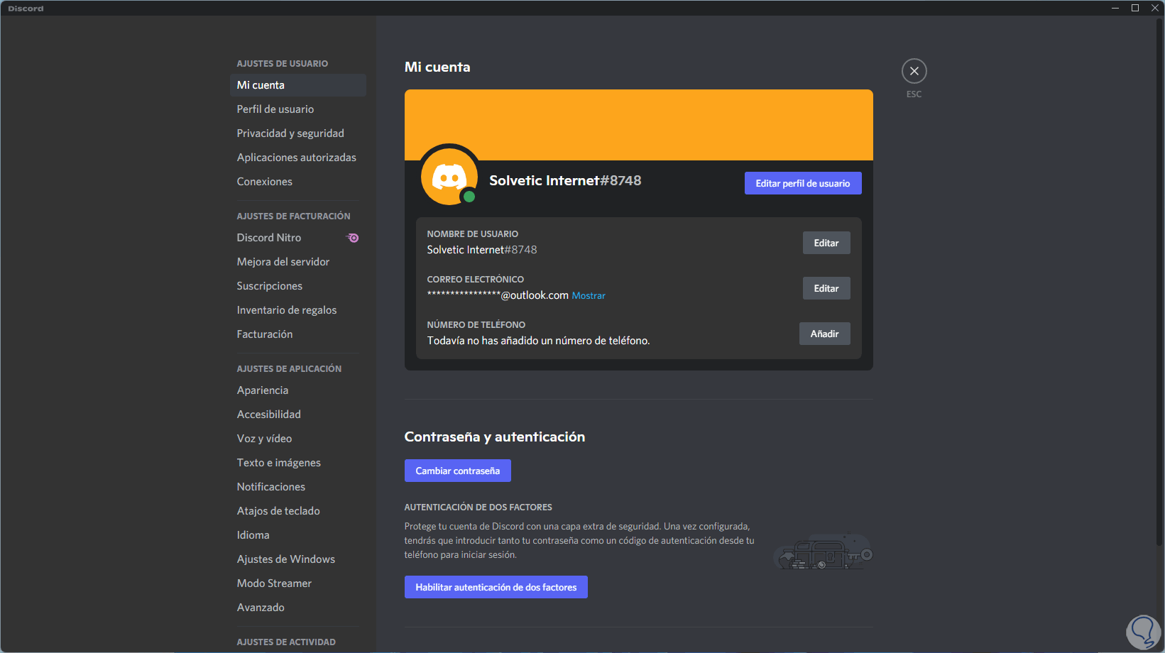Click Habilitar autenticación de dos factores
This screenshot has height=653, width=1165.
496,587
